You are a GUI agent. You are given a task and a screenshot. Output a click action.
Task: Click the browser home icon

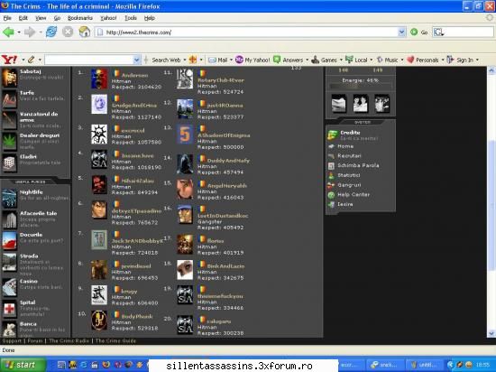point(85,32)
